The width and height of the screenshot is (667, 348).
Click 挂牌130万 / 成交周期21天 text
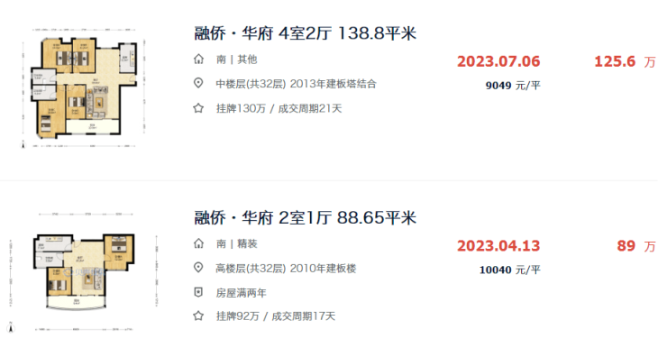coord(279,108)
